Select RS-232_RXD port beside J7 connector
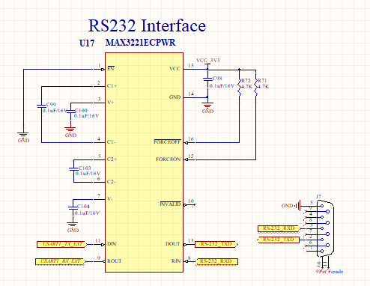Screen dimensions: 370x286 [279, 228]
